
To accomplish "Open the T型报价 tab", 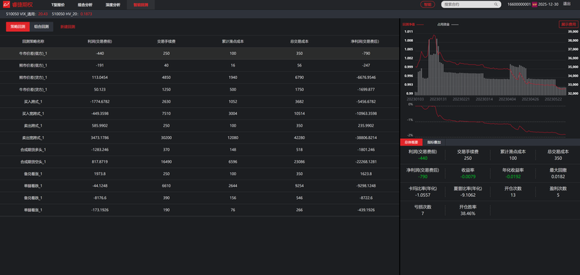I will [x=58, y=5].
